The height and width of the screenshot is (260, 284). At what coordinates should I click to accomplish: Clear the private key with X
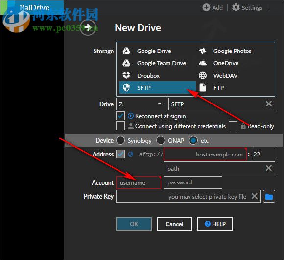(x=255, y=196)
